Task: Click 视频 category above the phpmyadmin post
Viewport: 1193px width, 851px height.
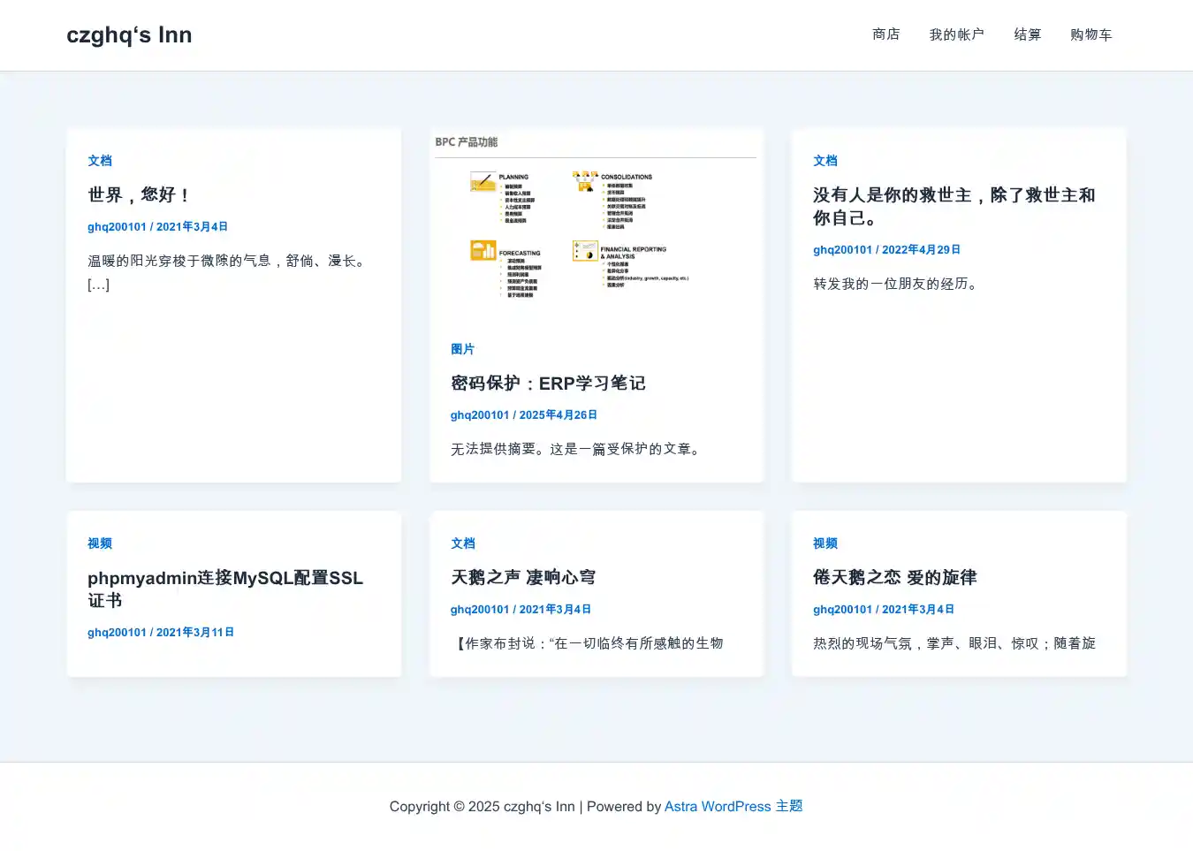Action: (100, 543)
